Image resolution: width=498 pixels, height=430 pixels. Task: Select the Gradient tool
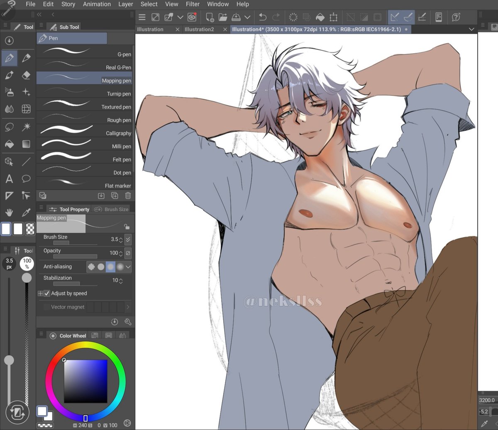(x=26, y=144)
